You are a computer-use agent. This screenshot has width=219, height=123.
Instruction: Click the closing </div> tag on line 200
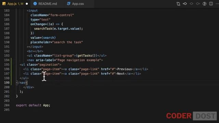click(x=29, y=87)
